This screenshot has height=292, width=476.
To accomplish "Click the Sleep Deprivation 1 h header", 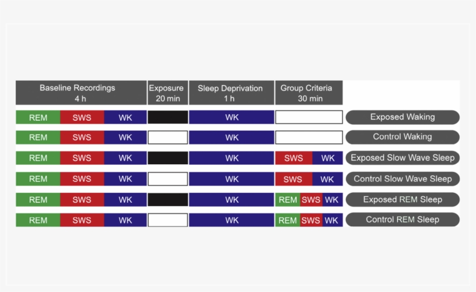I will click(231, 93).
